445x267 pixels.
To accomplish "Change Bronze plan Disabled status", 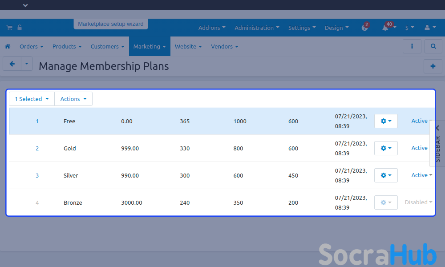I will pyautogui.click(x=418, y=202).
